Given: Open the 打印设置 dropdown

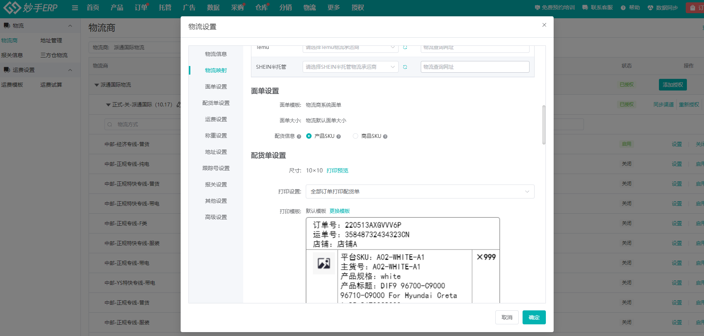Looking at the screenshot, I should (x=420, y=192).
